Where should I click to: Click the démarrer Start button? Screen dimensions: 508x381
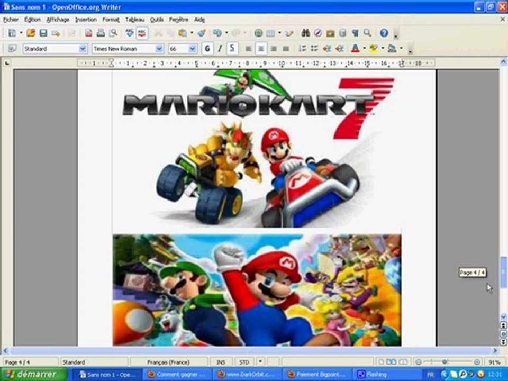34,374
